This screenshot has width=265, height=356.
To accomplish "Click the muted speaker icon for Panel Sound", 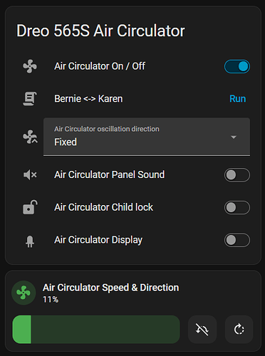I will [30, 175].
